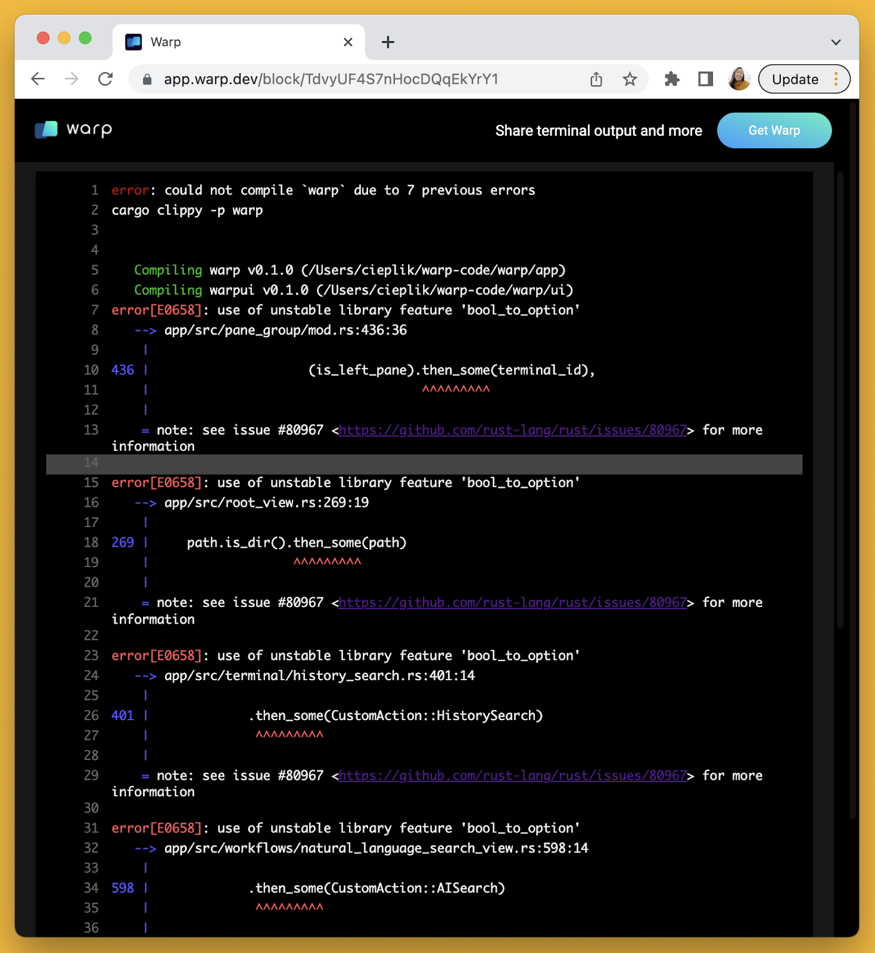Image resolution: width=875 pixels, height=953 pixels.
Task: Open the Update button's three-dot menu
Action: (836, 79)
